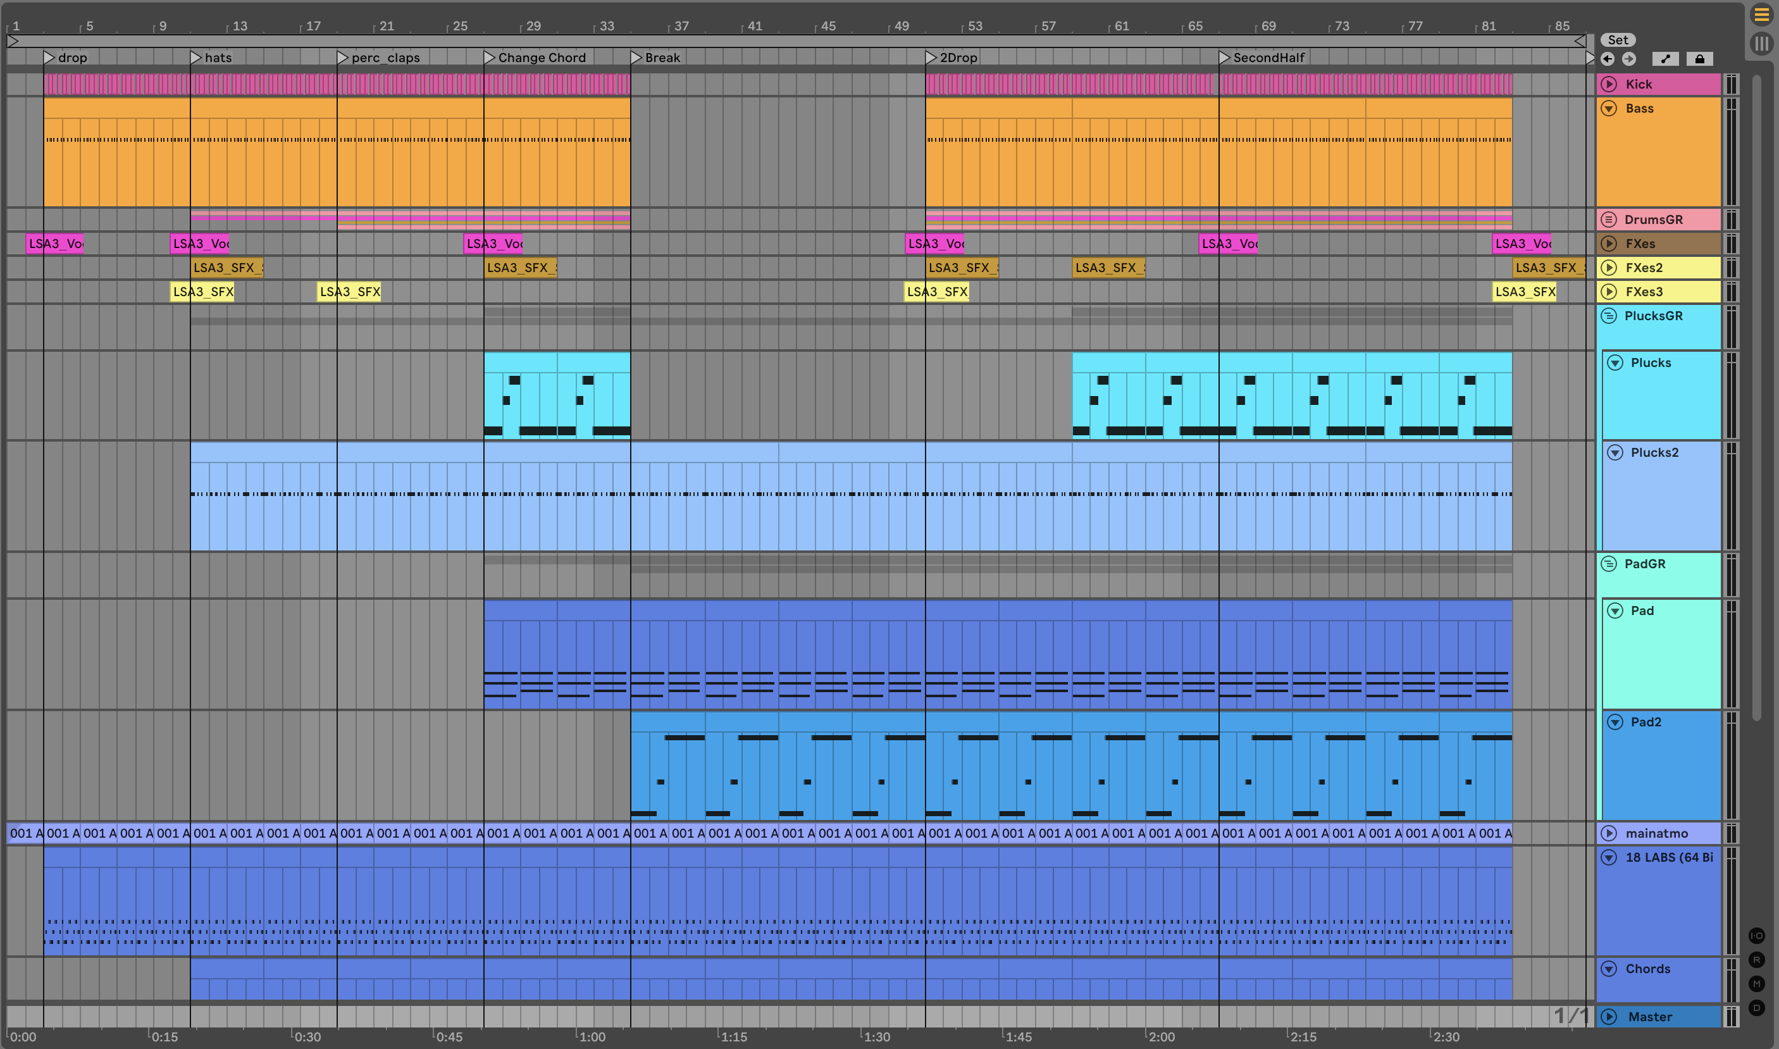This screenshot has height=1049, width=1779.
Task: Click the vertical scrollbar on the right side
Action: tap(1756, 396)
